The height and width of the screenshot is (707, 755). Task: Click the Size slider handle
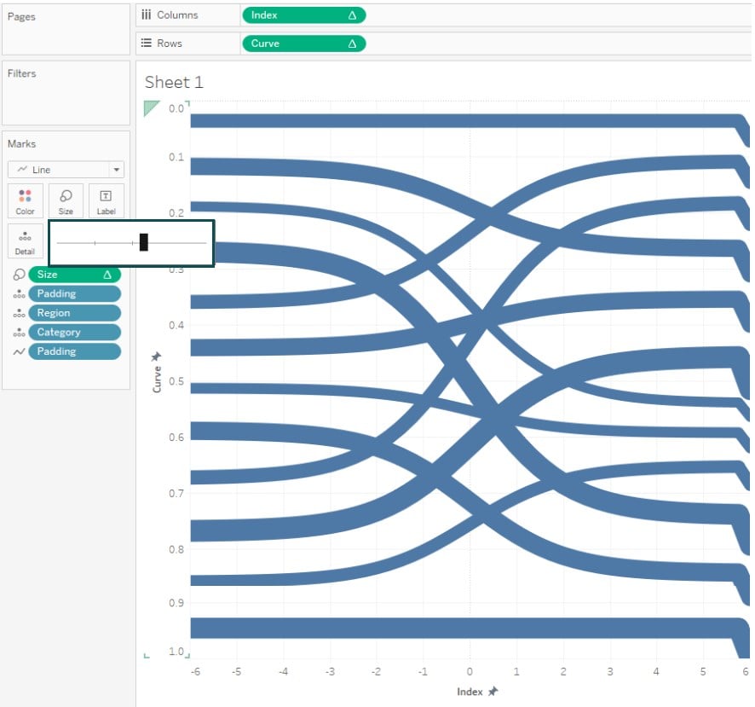click(143, 242)
